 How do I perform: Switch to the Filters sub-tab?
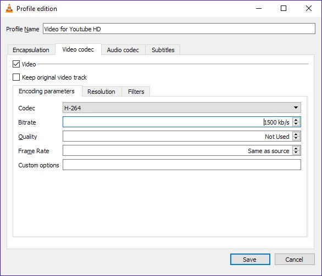136,92
